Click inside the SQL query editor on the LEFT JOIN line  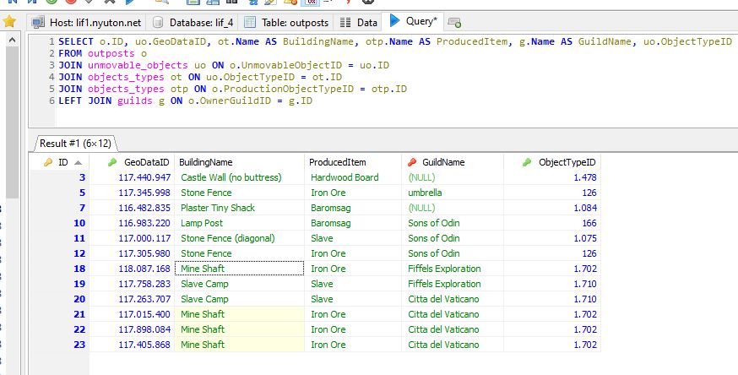186,101
